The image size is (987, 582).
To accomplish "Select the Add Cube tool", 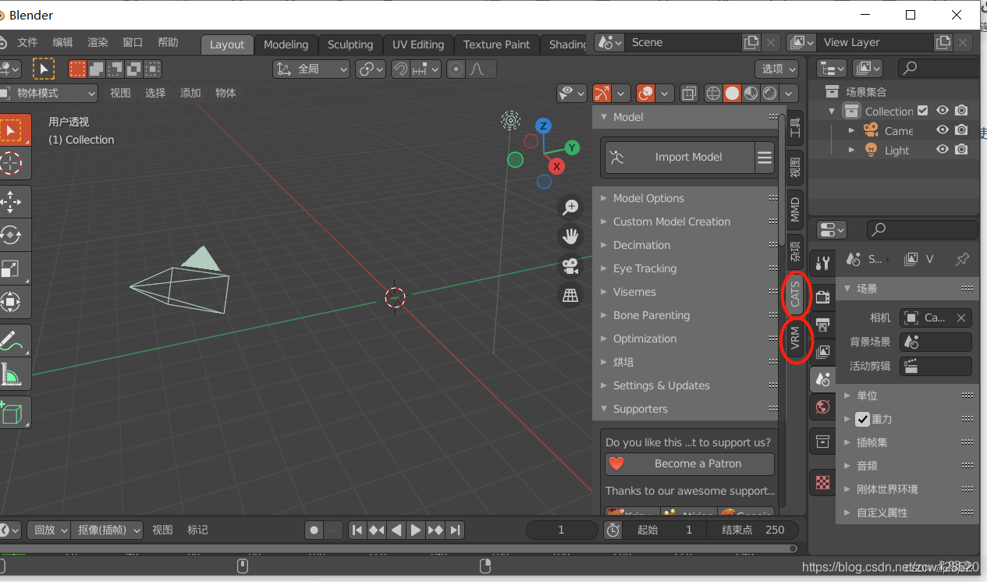I will [11, 413].
